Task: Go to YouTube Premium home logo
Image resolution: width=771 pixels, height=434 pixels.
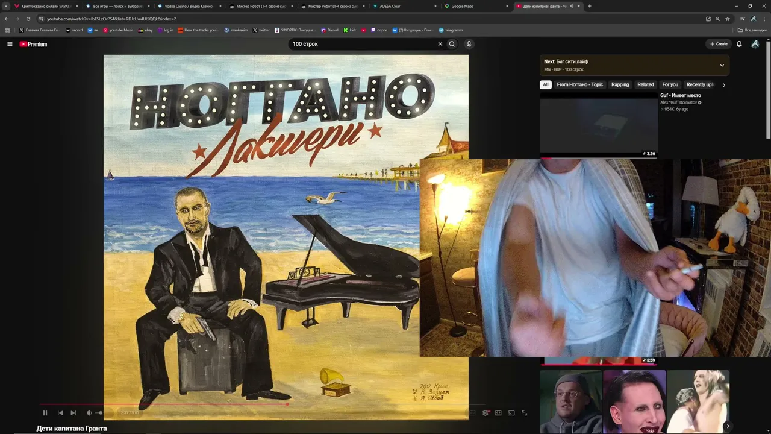Action: 33,44
